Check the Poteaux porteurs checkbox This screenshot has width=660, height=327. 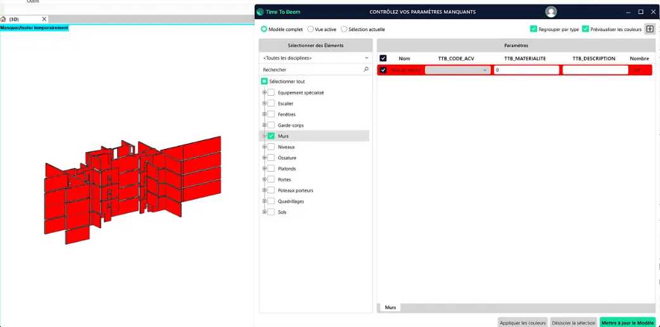coord(271,191)
